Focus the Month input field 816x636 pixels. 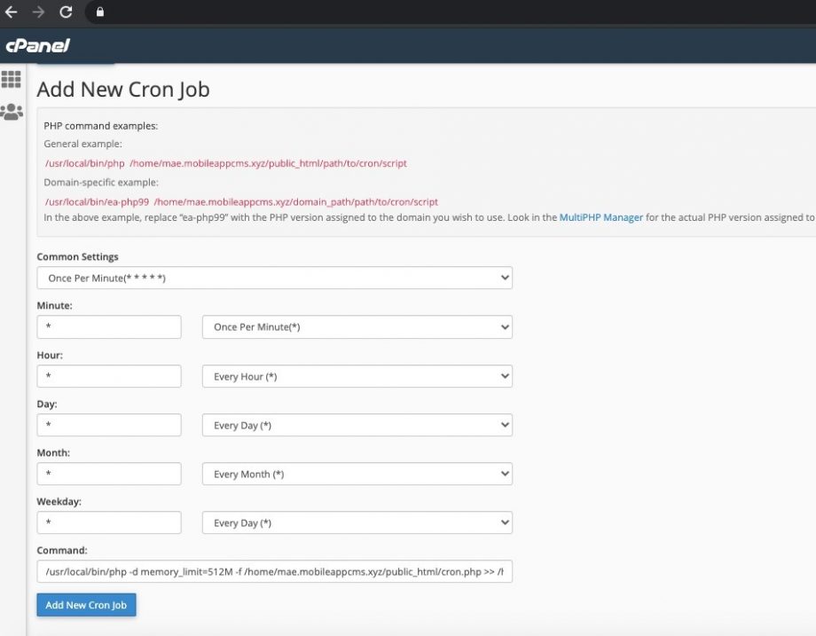tap(109, 474)
